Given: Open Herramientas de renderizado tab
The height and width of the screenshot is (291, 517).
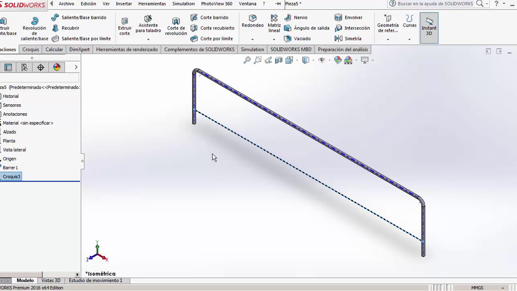Looking at the screenshot, I should [127, 49].
